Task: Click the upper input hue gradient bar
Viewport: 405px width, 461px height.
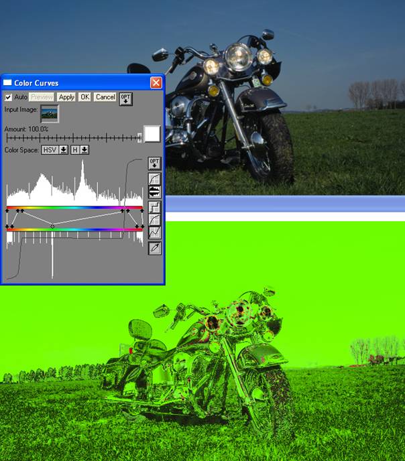Action: [74, 208]
